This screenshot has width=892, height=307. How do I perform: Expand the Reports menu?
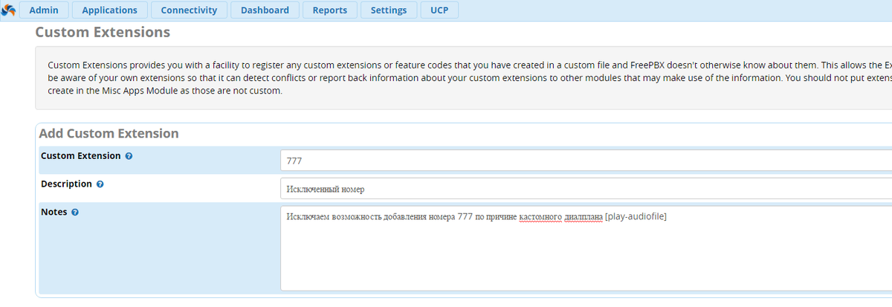tap(330, 10)
